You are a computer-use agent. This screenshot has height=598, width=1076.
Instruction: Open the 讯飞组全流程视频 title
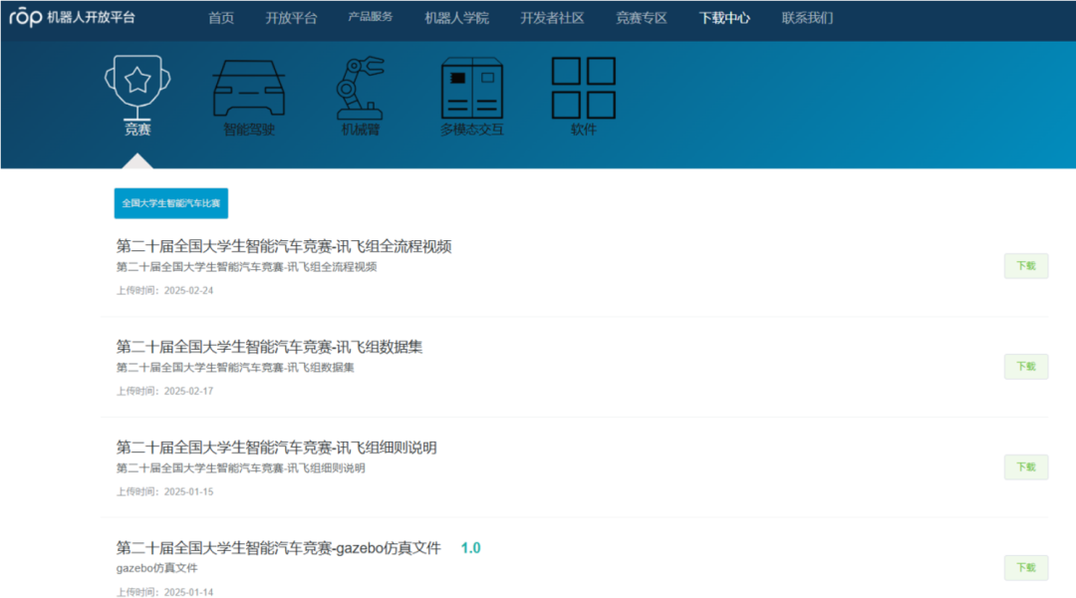click(283, 246)
